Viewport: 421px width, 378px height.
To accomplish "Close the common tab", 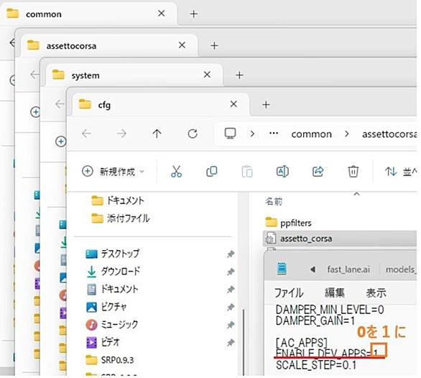I will coord(162,14).
